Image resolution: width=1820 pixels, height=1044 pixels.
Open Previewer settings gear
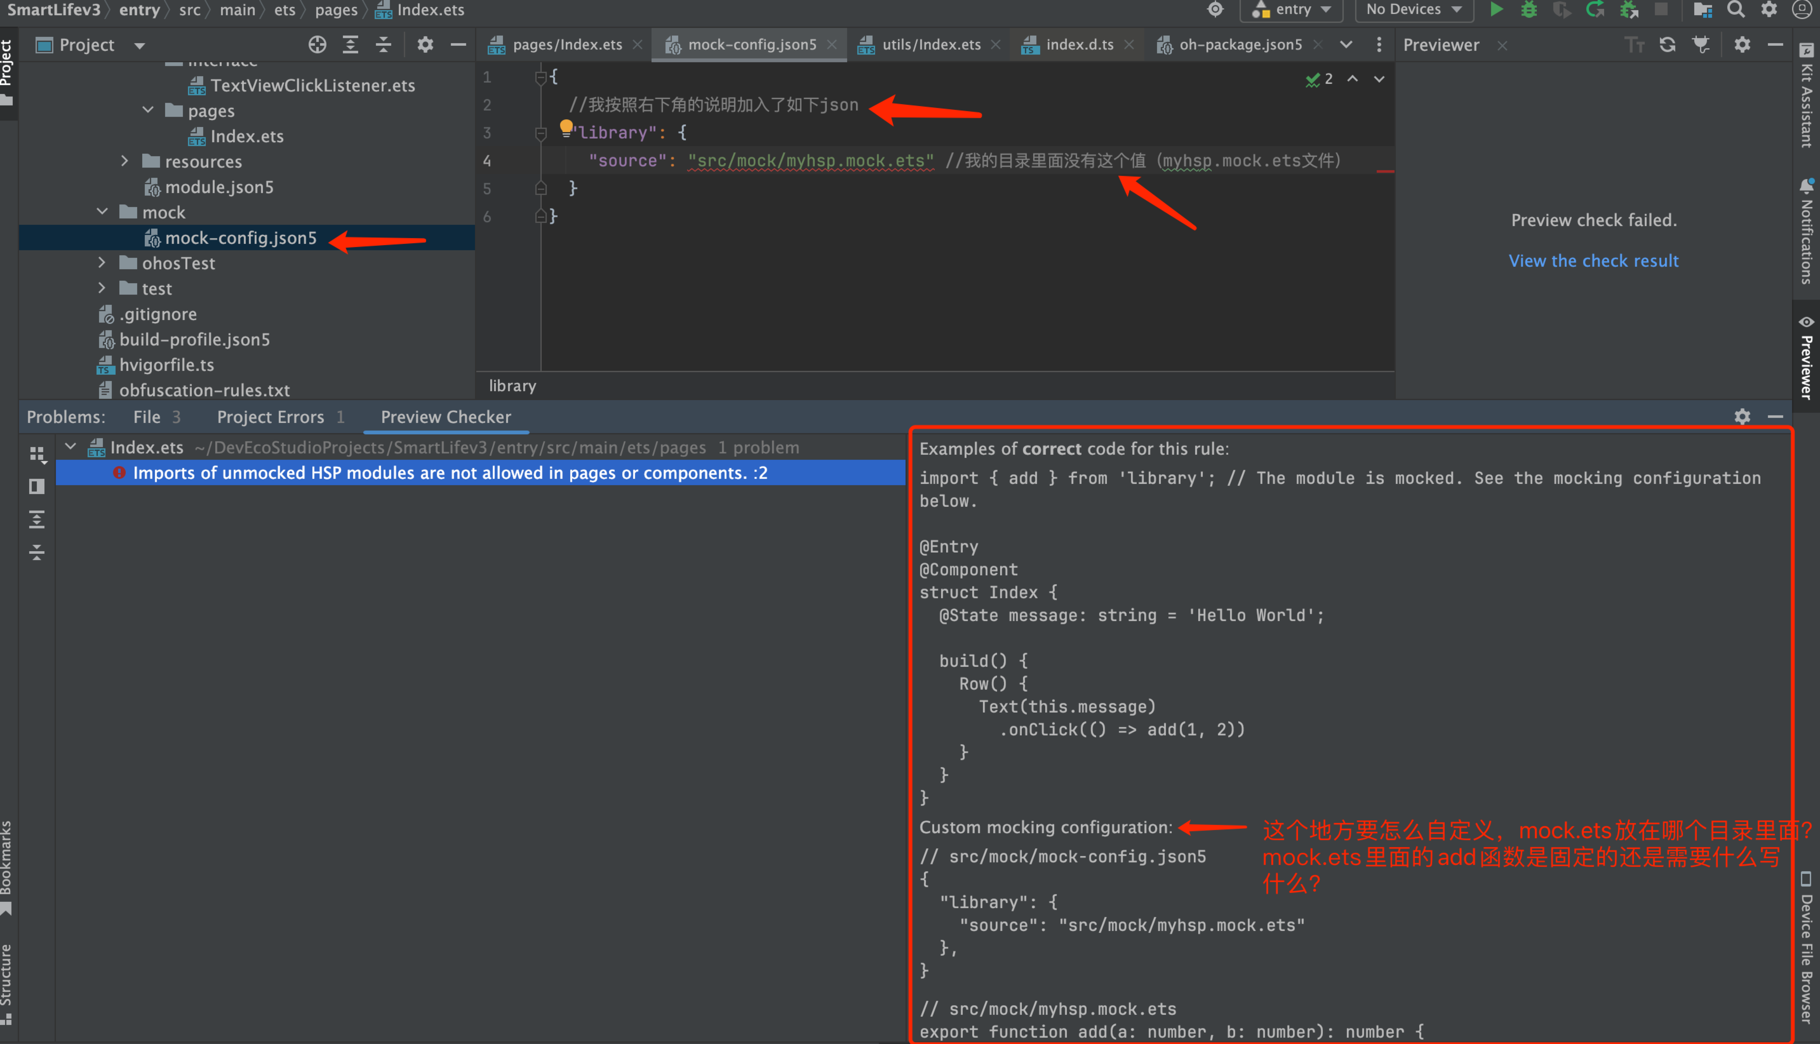pyautogui.click(x=1743, y=45)
